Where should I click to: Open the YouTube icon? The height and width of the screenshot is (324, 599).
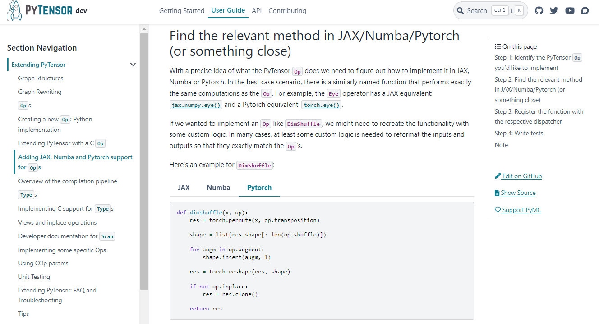[570, 10]
